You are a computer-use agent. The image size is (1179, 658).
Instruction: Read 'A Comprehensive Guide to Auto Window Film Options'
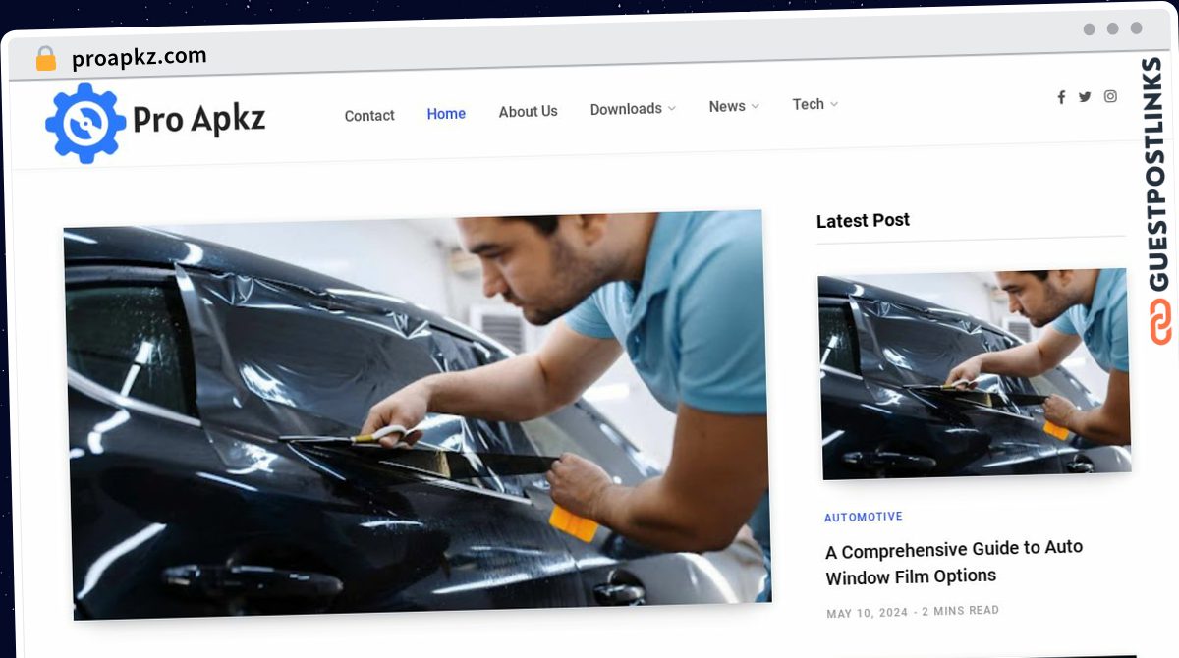(x=954, y=563)
